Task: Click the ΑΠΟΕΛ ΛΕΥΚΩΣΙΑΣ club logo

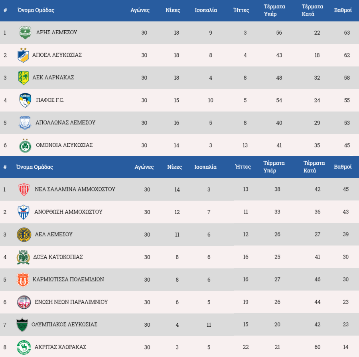Action: click(x=24, y=55)
